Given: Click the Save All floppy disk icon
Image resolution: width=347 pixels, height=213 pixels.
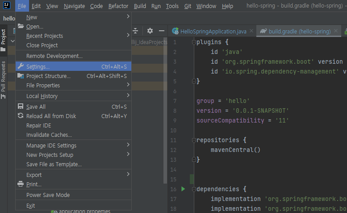Looking at the screenshot, I should (x=21, y=106).
